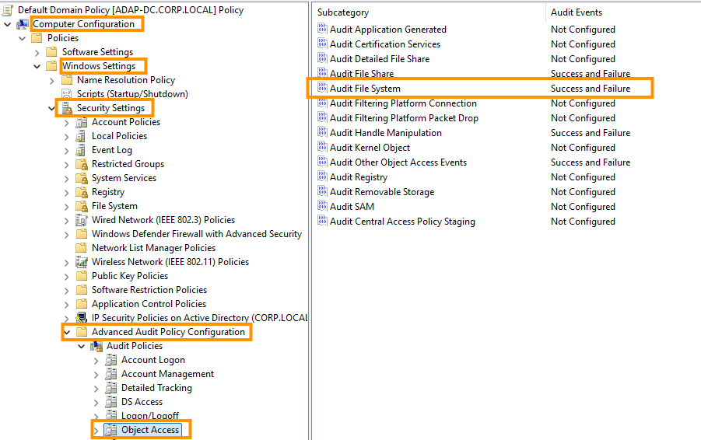Click the Computer Configuration computer icon
Viewport: 701px width, 440px height.
coord(23,24)
